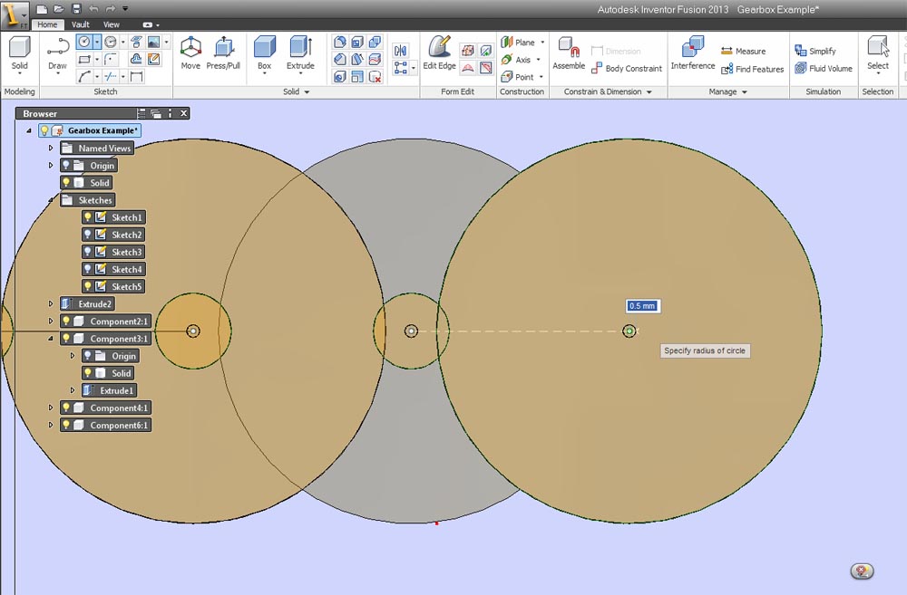Toggle visibility bulb of Component4:1
The height and width of the screenshot is (595, 907).
pyautogui.click(x=66, y=408)
